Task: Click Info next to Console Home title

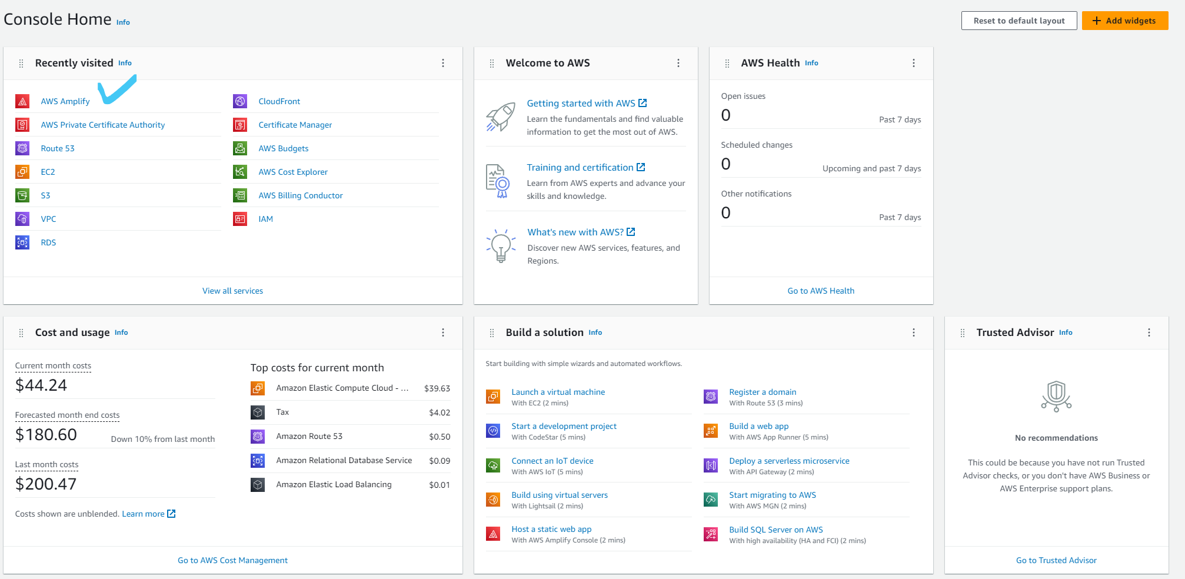Action: (123, 22)
